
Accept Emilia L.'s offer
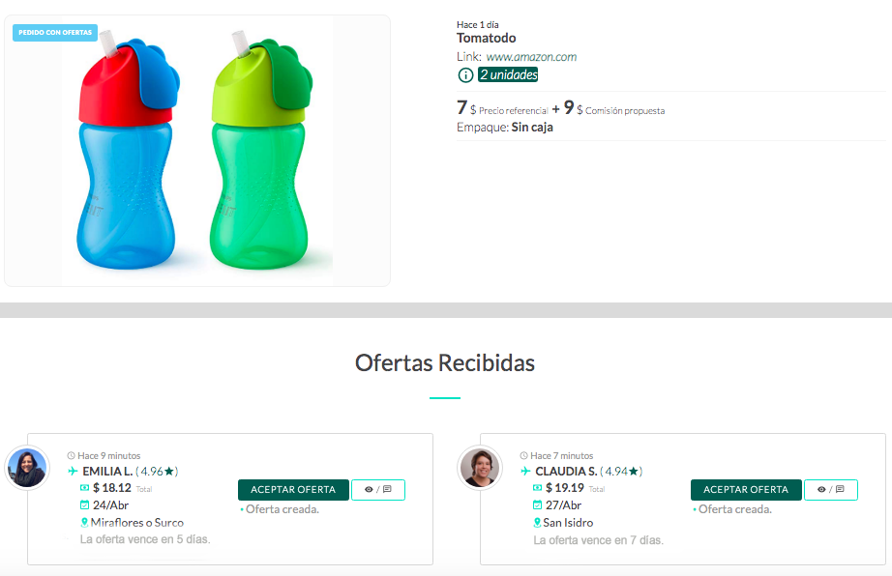(293, 490)
